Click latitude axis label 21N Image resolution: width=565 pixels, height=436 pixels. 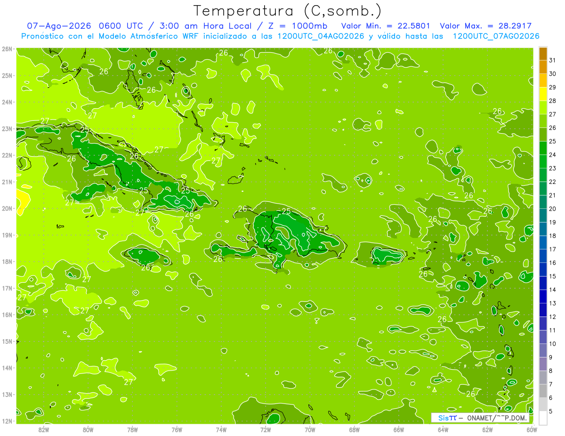(x=7, y=182)
